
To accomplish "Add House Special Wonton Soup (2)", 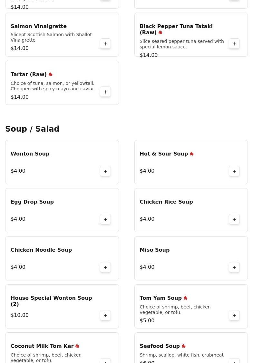I will [105, 316].
